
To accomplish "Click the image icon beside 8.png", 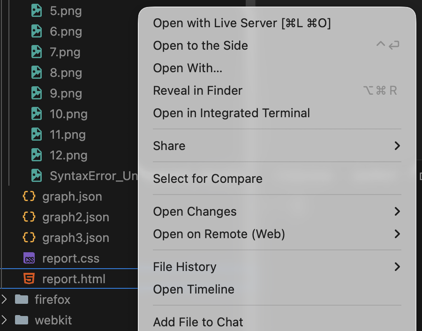I will (37, 73).
